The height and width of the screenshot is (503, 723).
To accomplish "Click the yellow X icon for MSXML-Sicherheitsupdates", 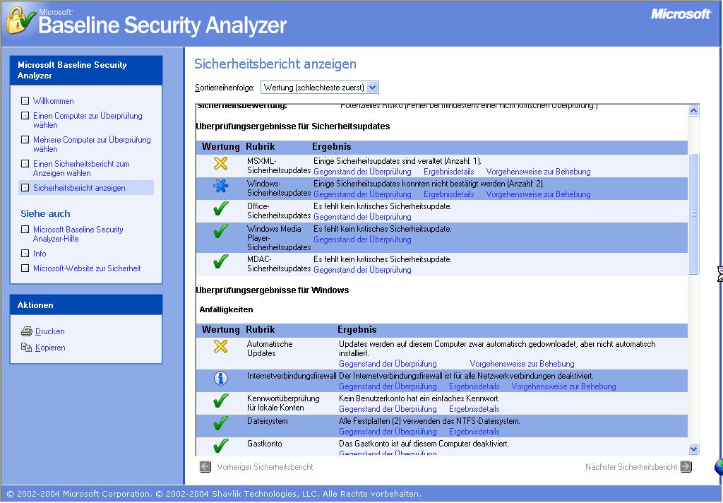I will tap(221, 163).
